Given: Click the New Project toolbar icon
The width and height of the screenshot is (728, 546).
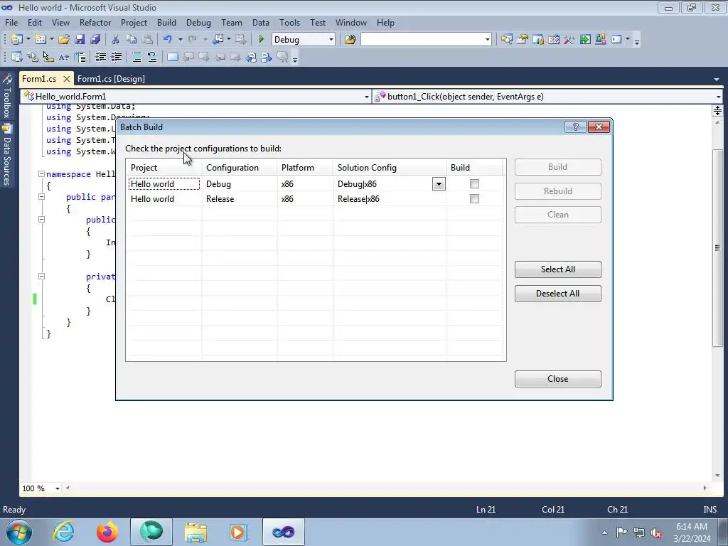Looking at the screenshot, I should [16, 40].
